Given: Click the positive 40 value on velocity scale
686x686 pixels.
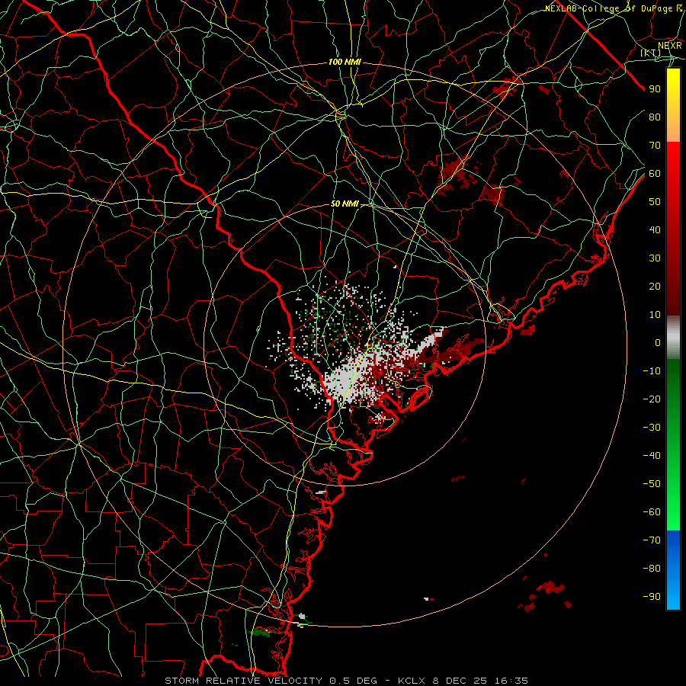Looking at the screenshot, I should tap(655, 229).
